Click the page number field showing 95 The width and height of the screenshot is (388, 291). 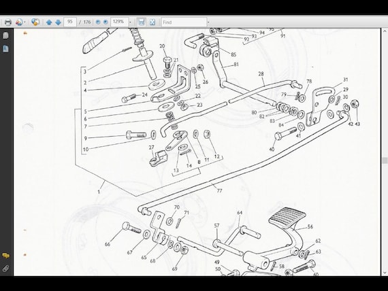70,22
